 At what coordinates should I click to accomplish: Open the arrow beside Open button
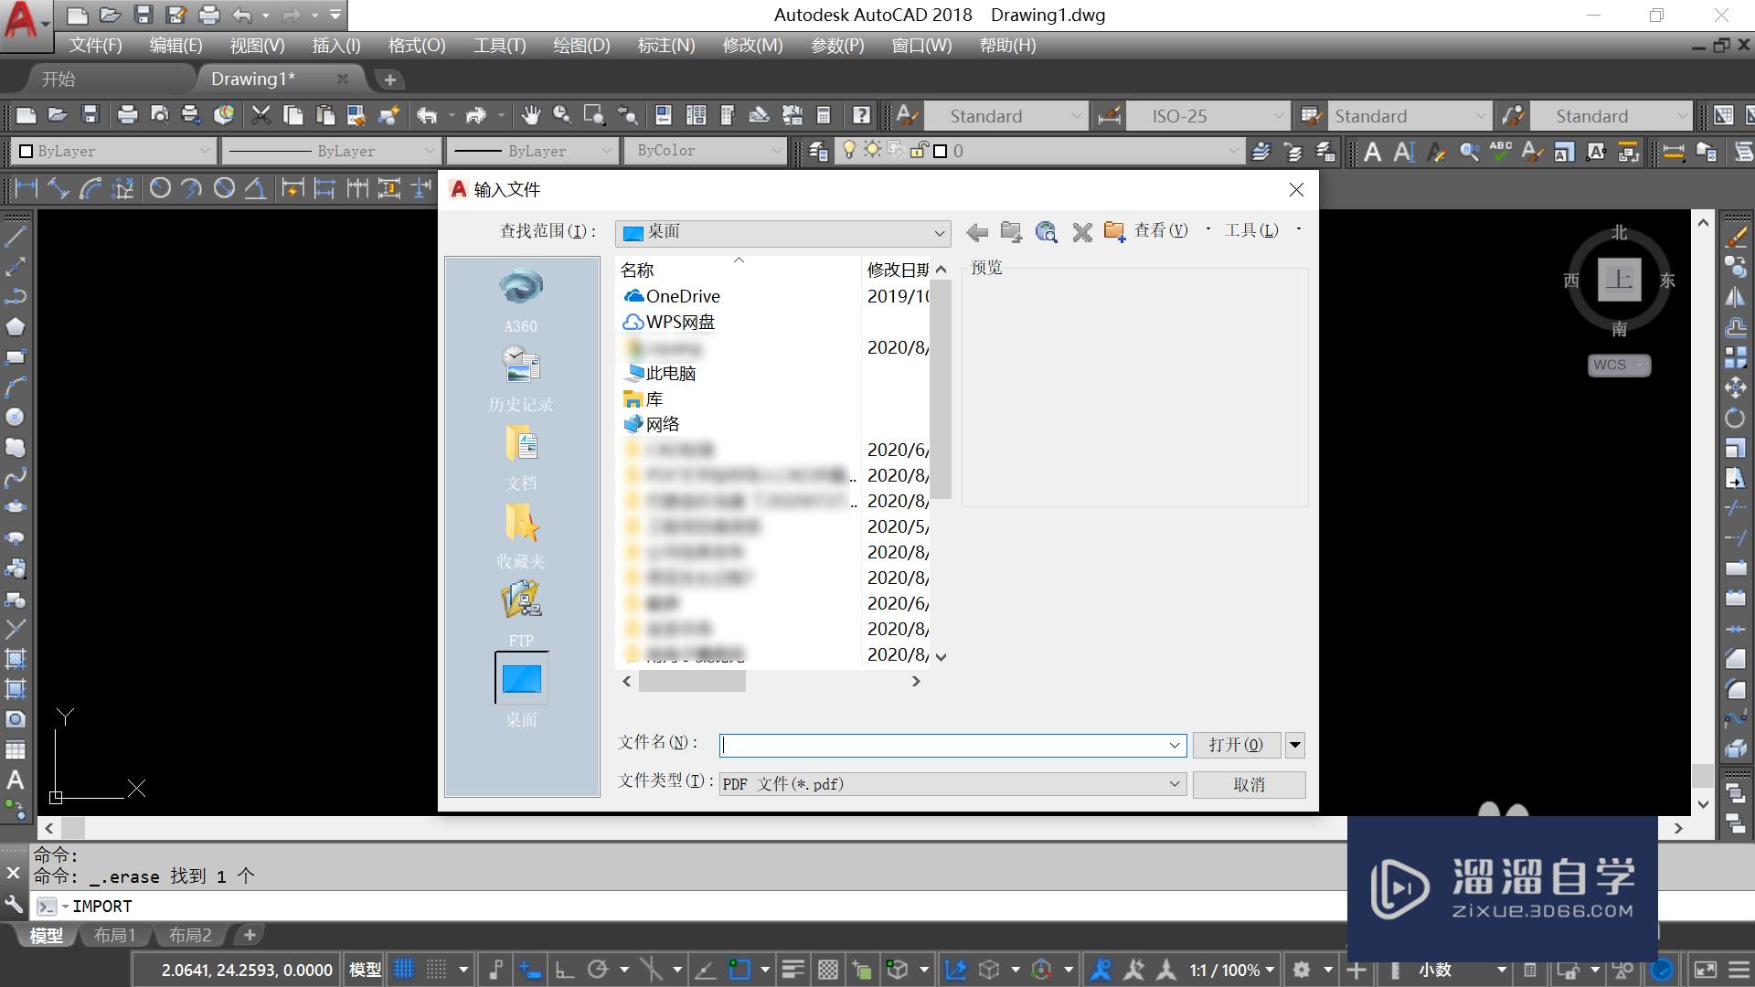[1294, 745]
